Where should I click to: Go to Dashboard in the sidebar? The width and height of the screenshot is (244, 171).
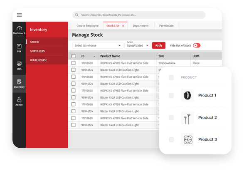click(19, 30)
